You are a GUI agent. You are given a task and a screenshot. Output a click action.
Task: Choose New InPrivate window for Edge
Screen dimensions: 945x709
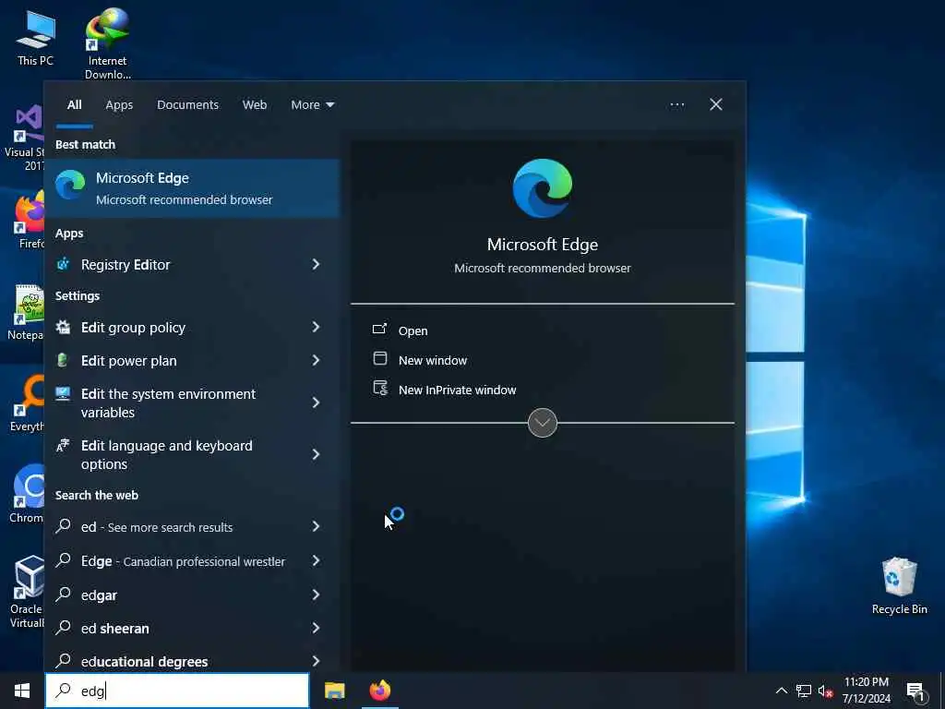click(458, 390)
